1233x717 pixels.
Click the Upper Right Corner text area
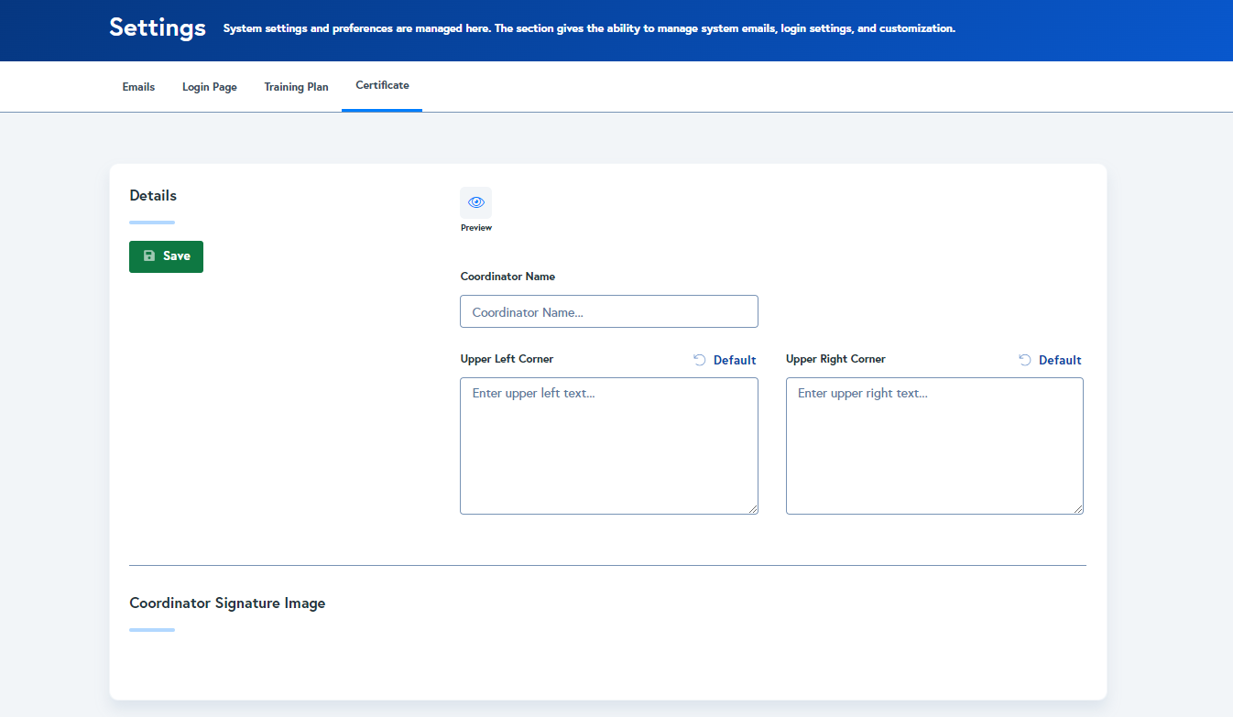pos(933,446)
